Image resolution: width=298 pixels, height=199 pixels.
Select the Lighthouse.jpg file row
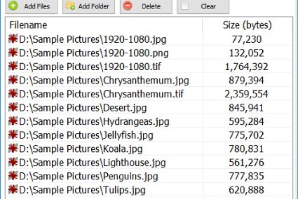92,162
